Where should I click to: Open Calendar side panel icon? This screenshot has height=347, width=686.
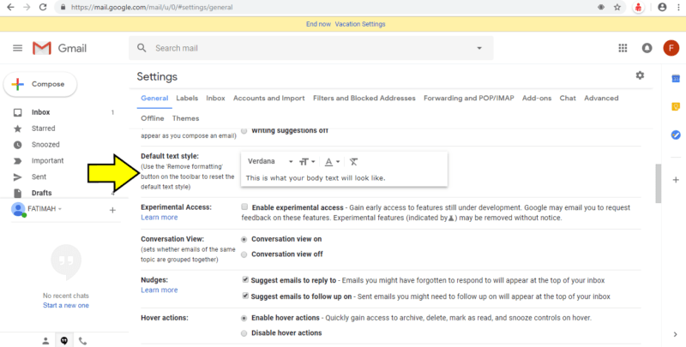click(x=676, y=79)
